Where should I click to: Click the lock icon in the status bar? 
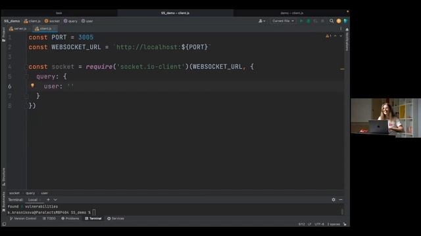coord(345,224)
